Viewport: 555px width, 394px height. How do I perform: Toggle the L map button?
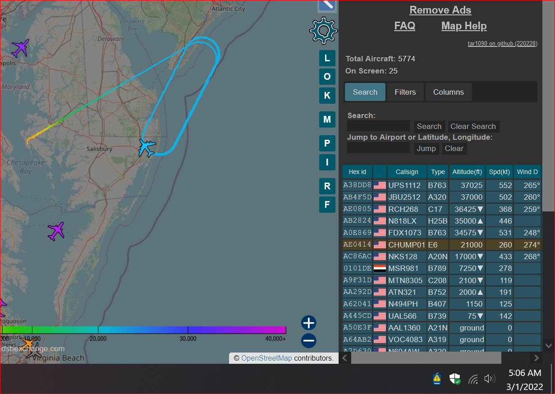(x=327, y=58)
